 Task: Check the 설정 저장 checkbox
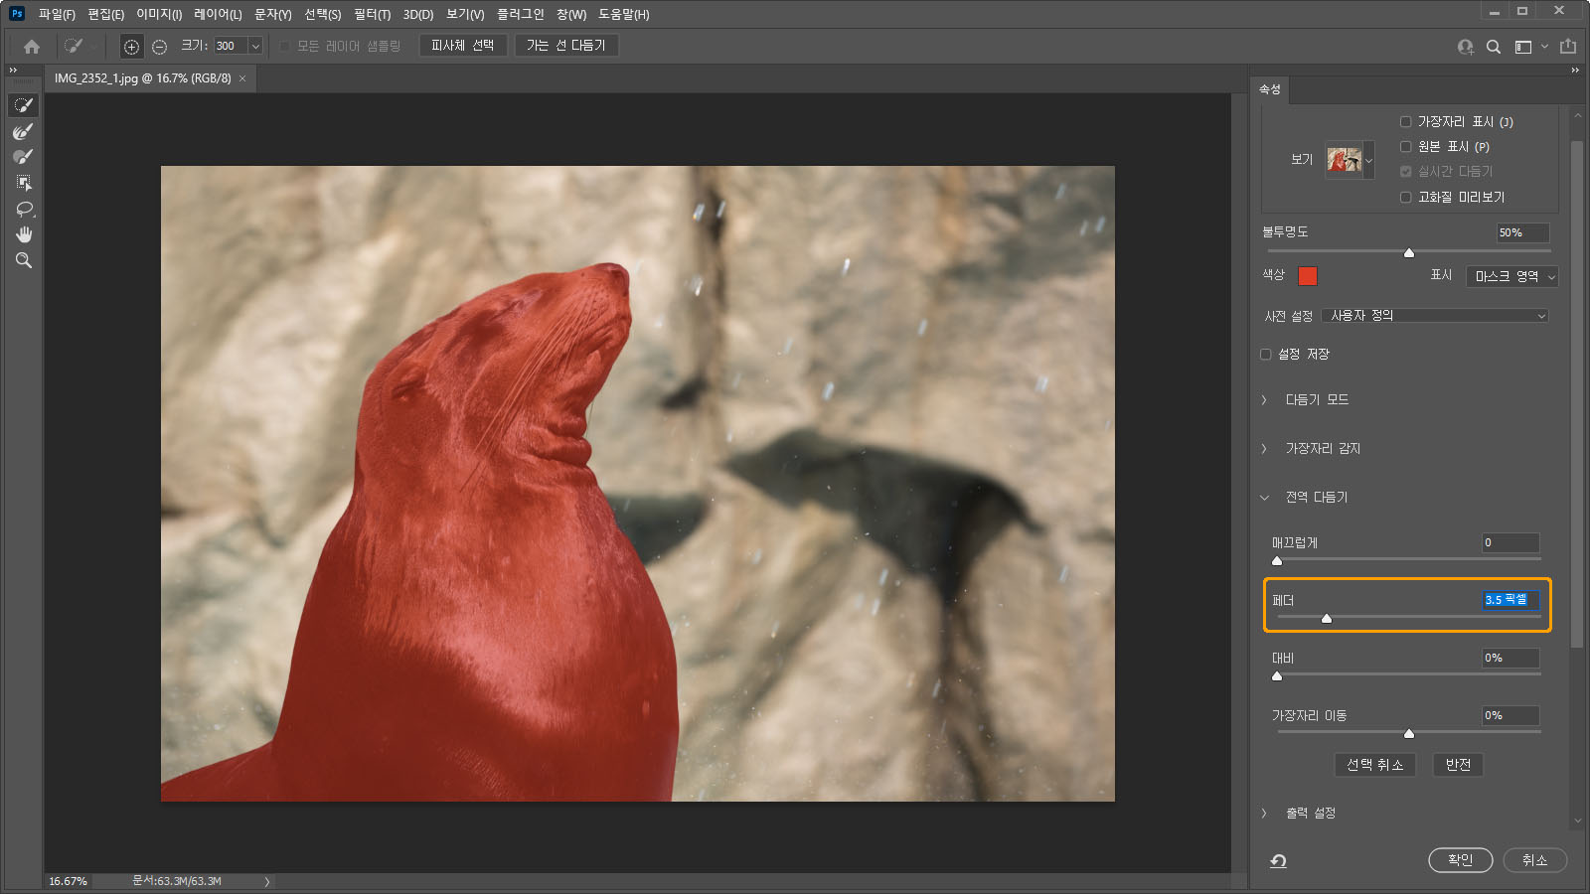1265,355
